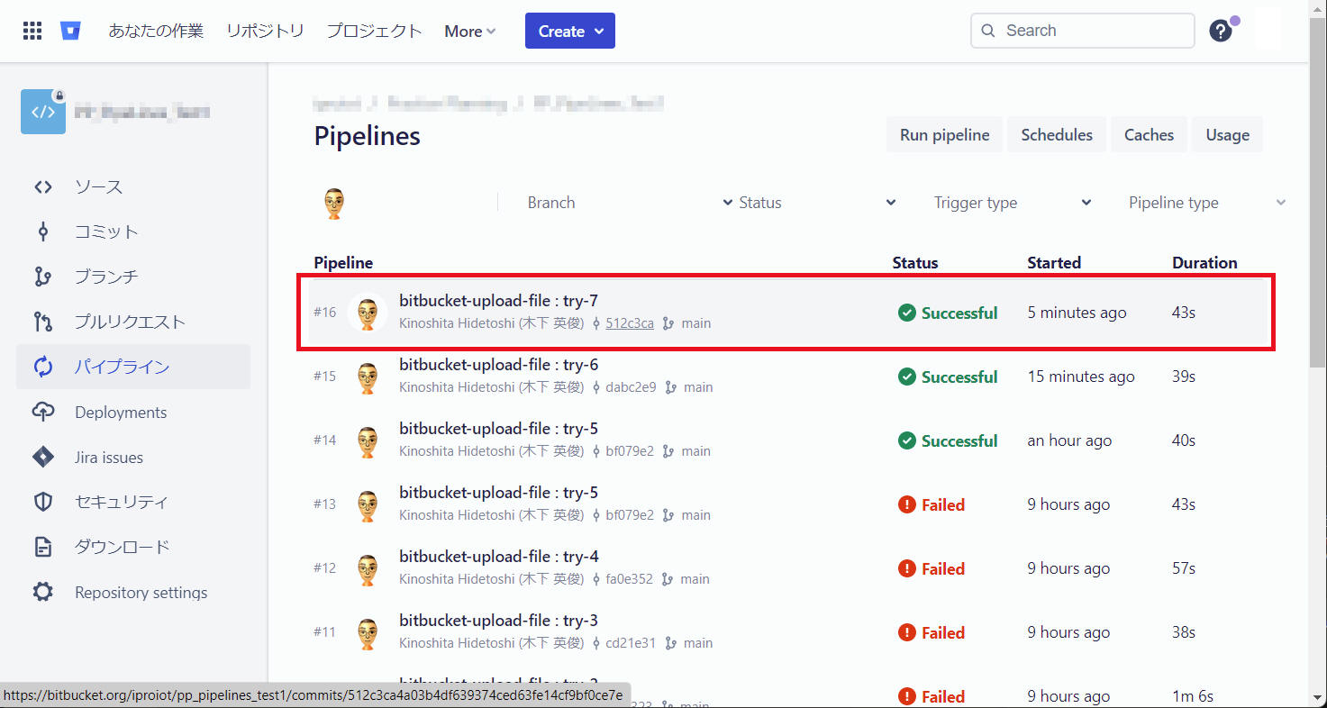
Task: Open pipeline bitbucket-upload-file : try-4
Action: coord(499,557)
